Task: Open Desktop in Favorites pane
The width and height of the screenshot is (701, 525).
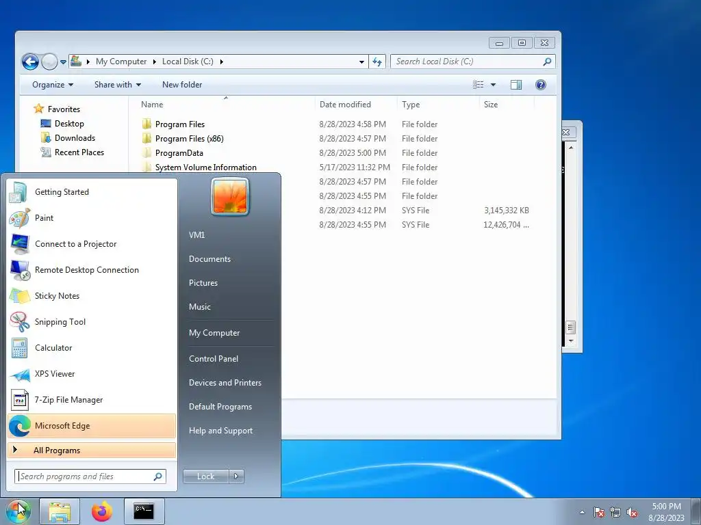Action: pos(69,124)
